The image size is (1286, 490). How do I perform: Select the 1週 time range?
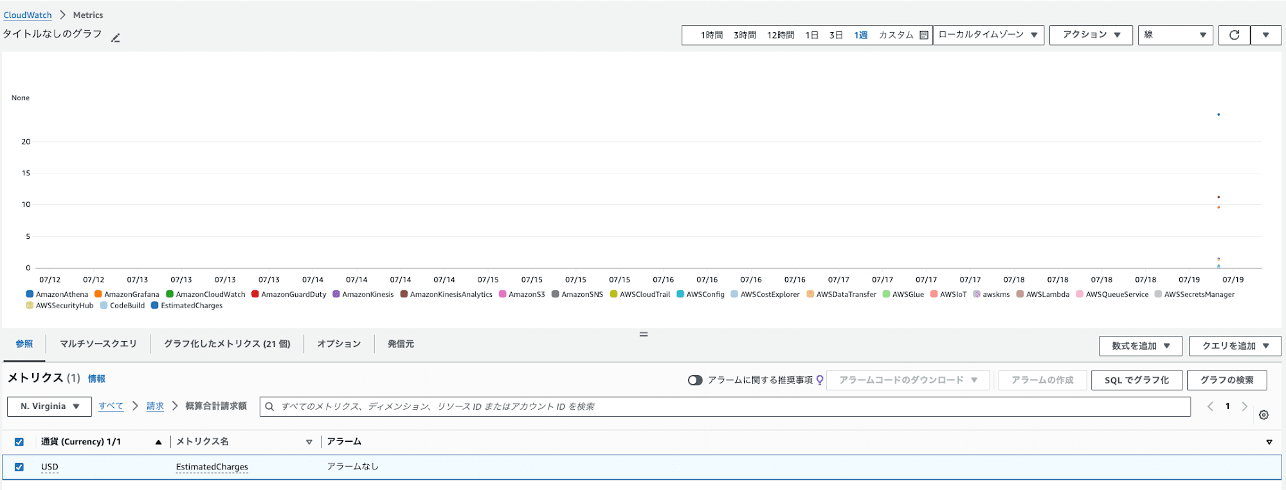pyautogui.click(x=860, y=35)
